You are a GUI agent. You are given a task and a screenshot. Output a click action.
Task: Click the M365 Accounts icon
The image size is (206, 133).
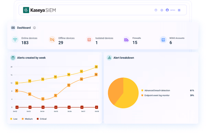pos(163,40)
